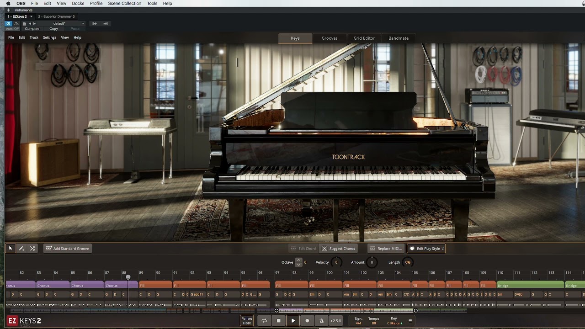Screen dimensions: 585x329
Task: Click the Velocity knob
Action: point(336,262)
